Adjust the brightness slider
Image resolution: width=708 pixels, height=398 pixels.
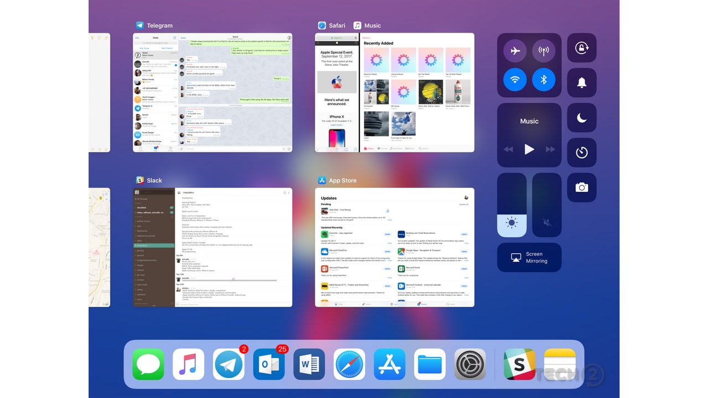[x=512, y=205]
